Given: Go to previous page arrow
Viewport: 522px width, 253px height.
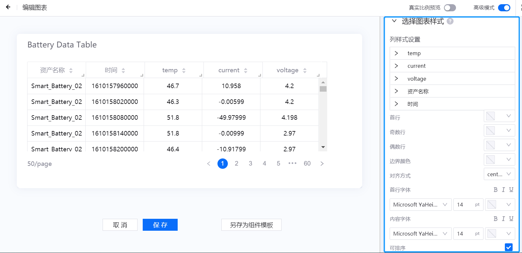Looking at the screenshot, I should click(209, 164).
